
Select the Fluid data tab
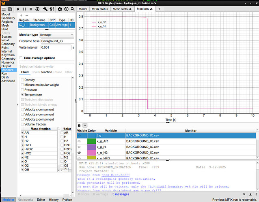point(25,72)
